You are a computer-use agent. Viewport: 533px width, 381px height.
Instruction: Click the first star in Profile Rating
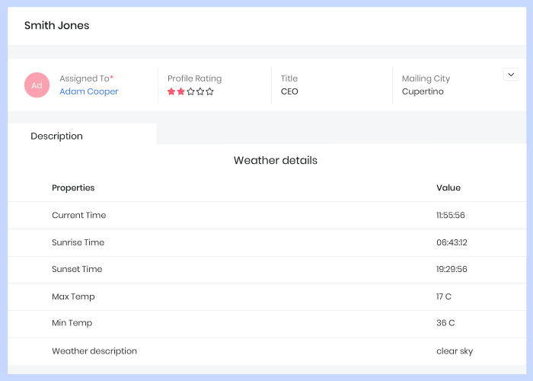tap(171, 92)
